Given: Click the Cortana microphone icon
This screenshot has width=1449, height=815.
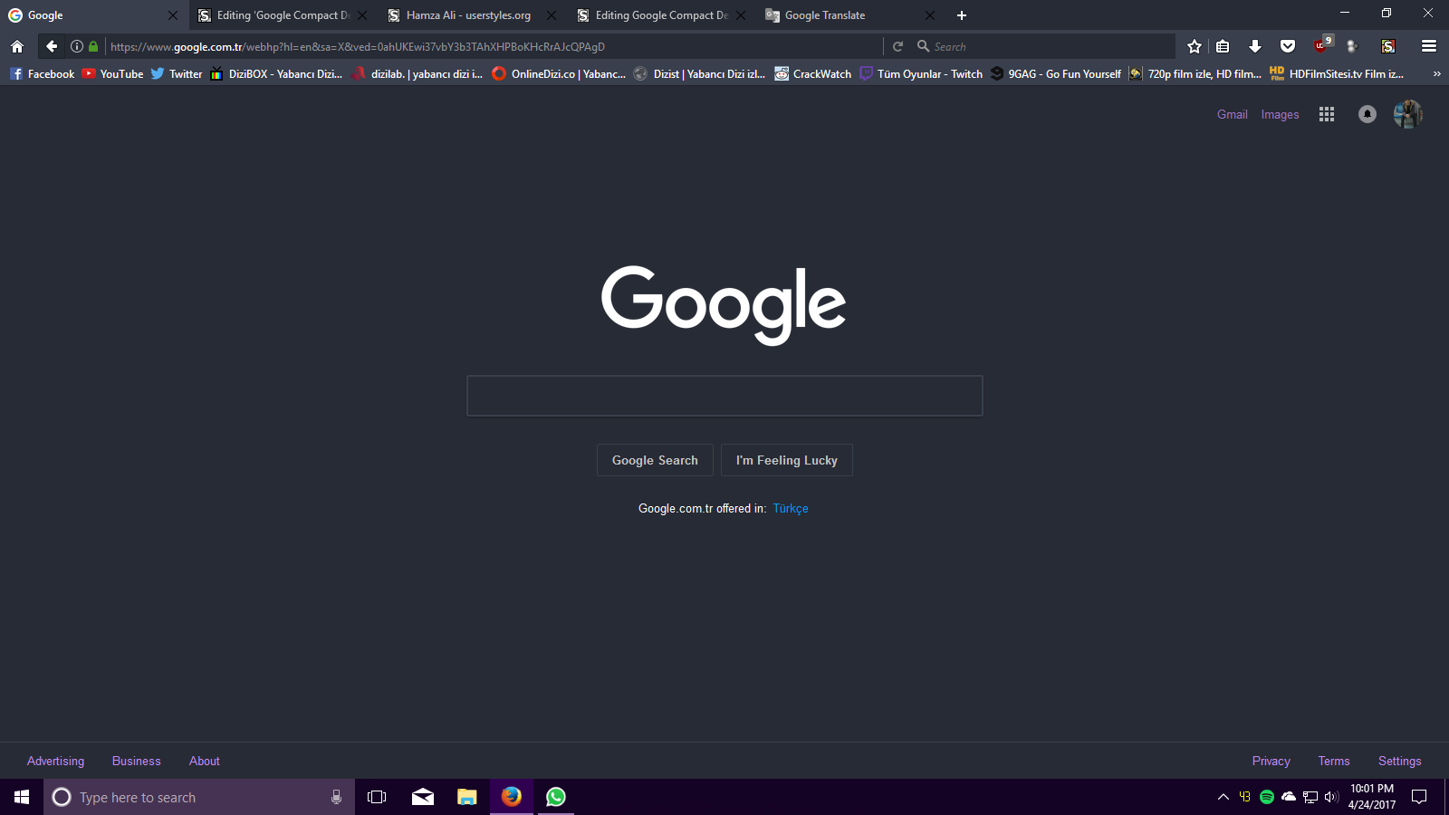Looking at the screenshot, I should point(336,797).
